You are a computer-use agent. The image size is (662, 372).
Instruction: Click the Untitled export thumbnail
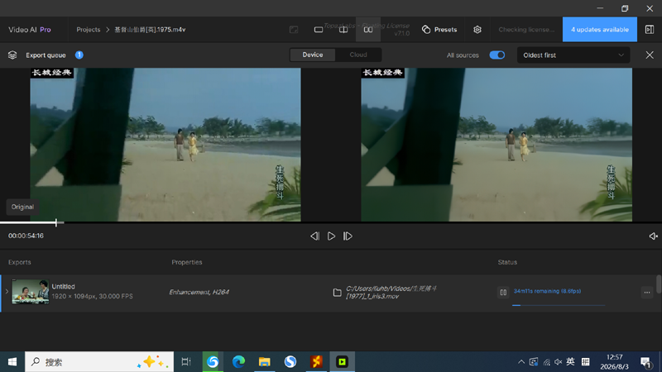tap(30, 292)
